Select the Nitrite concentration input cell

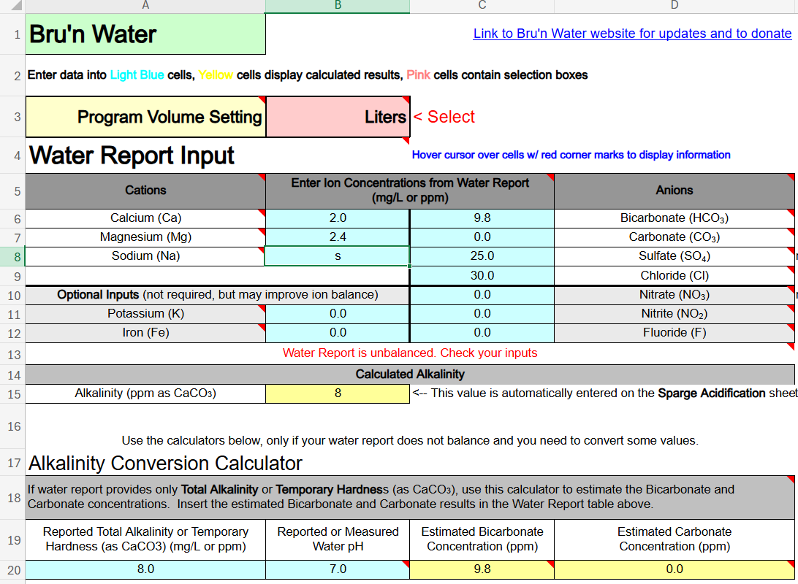point(482,314)
